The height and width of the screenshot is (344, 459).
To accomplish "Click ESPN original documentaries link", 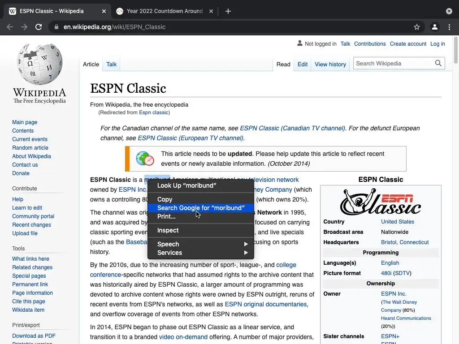I will click(x=266, y=304).
